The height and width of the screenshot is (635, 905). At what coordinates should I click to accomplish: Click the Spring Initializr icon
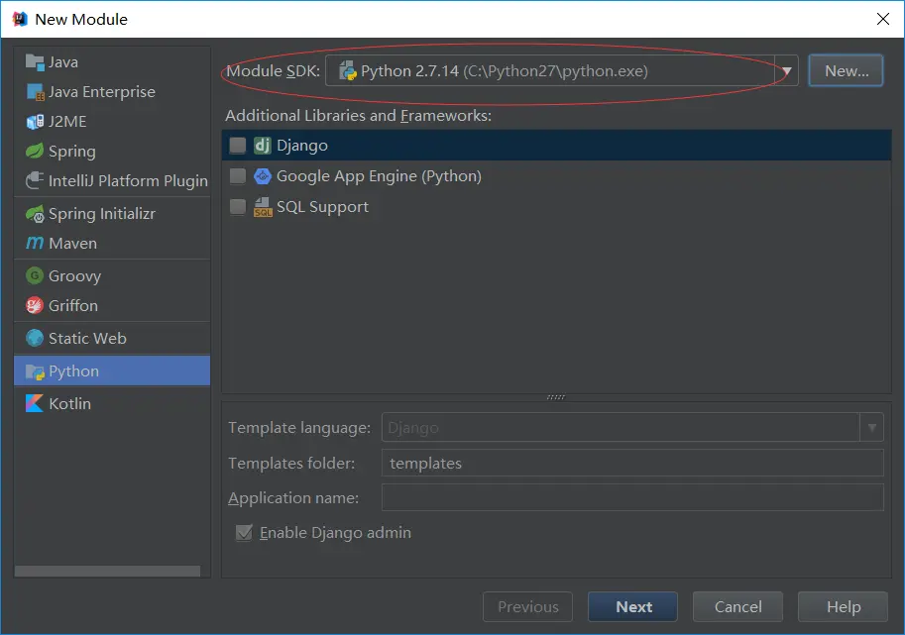click(35, 214)
